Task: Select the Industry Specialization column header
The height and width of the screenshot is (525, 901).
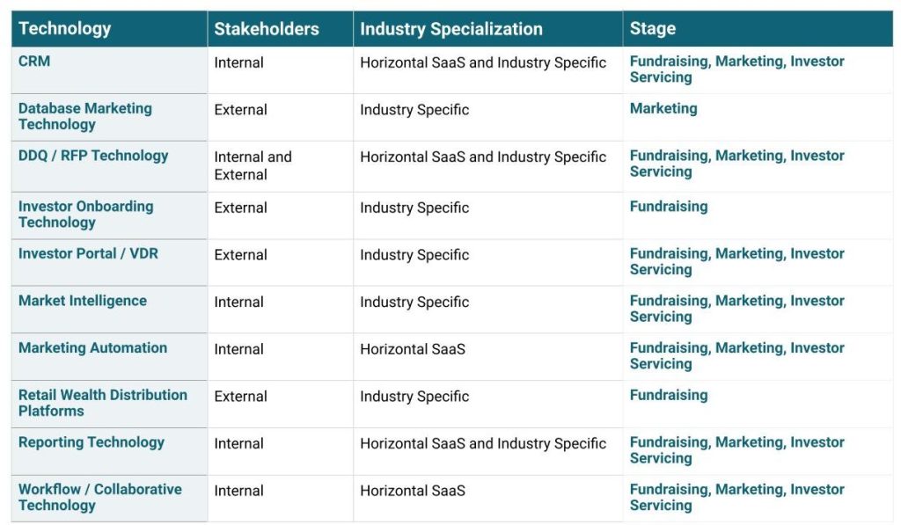Action: (450, 29)
